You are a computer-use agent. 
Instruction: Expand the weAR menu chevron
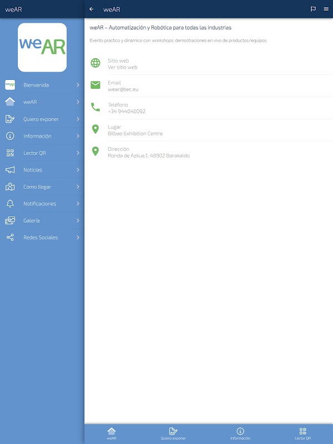coord(78,102)
